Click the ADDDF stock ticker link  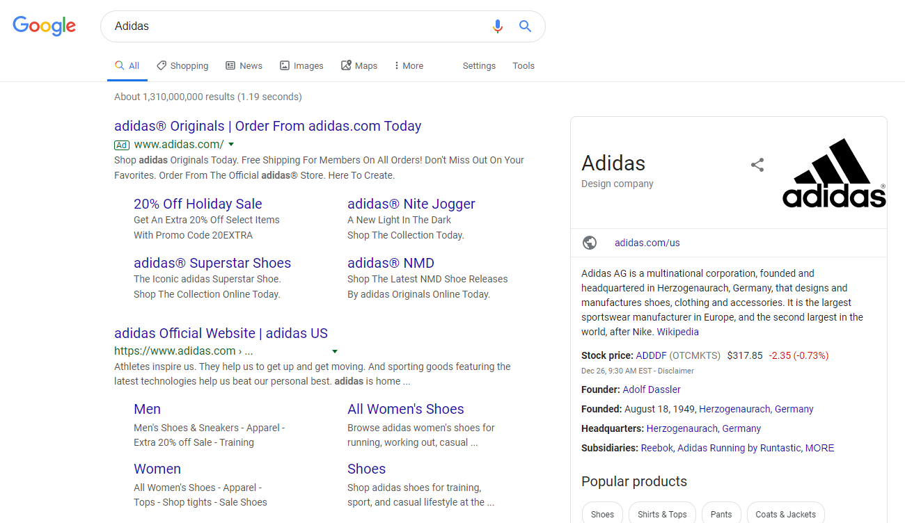point(651,355)
